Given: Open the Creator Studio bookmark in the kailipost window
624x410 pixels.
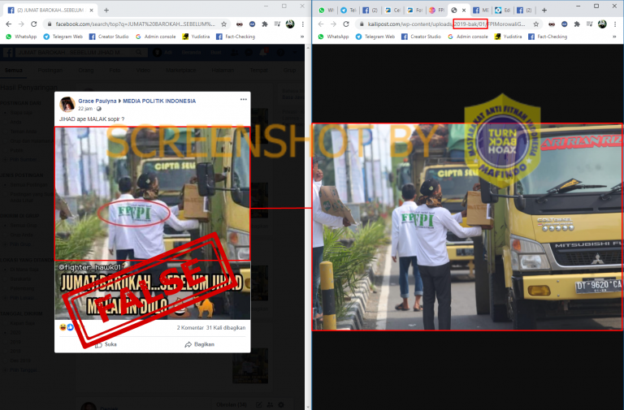Looking at the screenshot, I should coord(421,37).
